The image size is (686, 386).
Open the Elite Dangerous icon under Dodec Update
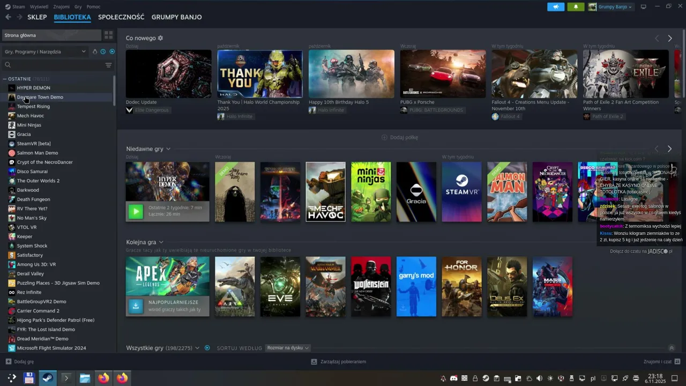(x=129, y=110)
